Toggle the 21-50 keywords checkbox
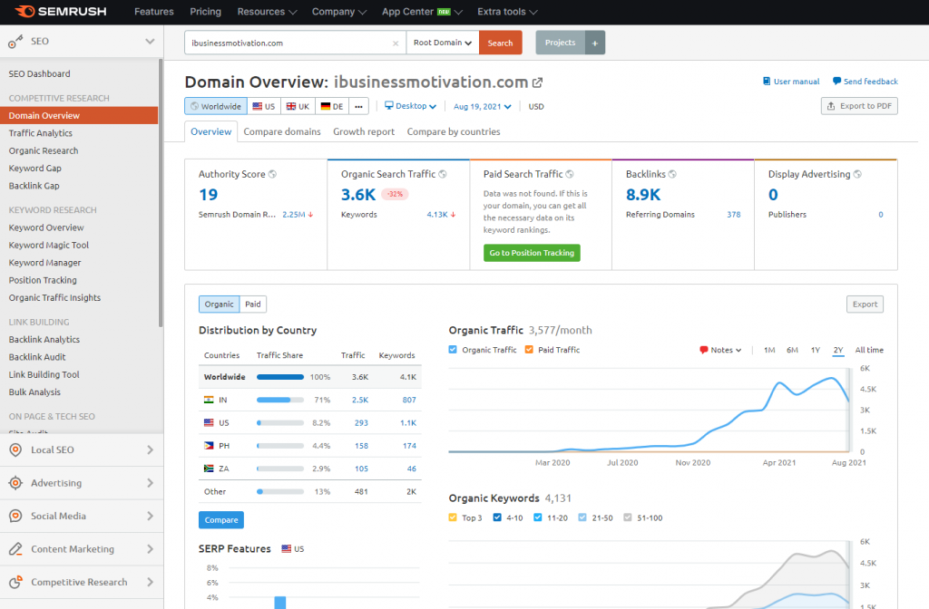 582,517
